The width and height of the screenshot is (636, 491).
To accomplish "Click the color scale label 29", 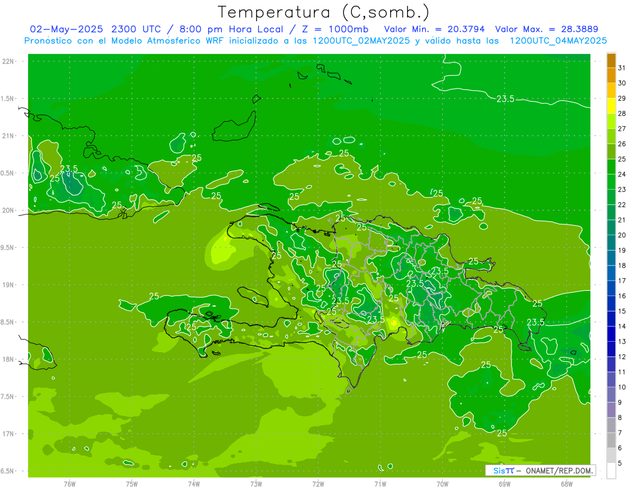I will 622,98.
